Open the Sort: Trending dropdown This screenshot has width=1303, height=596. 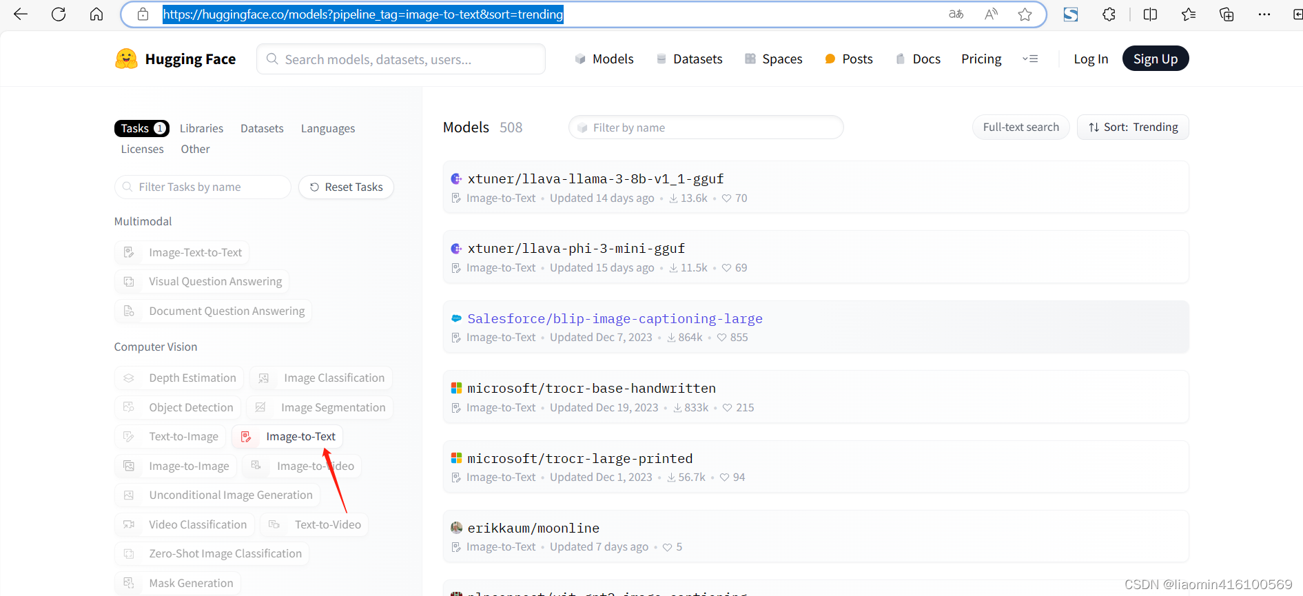coord(1133,127)
